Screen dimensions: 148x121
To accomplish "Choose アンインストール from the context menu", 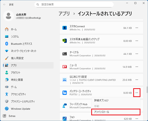I will [116, 112].
